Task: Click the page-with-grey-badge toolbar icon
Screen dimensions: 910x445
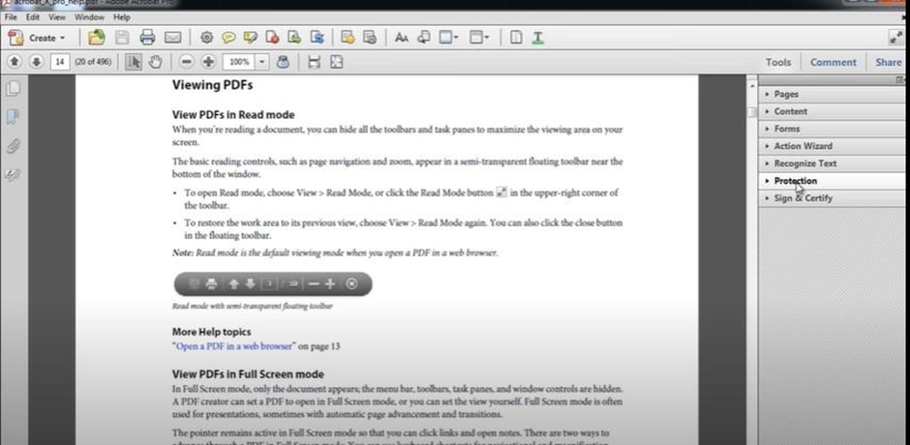Action: [370, 39]
